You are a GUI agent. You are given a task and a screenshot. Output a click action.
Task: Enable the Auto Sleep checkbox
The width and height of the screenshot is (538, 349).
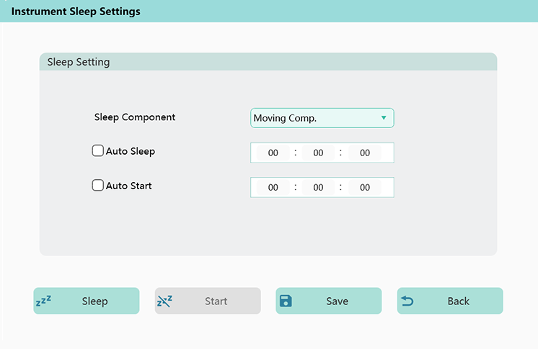98,151
